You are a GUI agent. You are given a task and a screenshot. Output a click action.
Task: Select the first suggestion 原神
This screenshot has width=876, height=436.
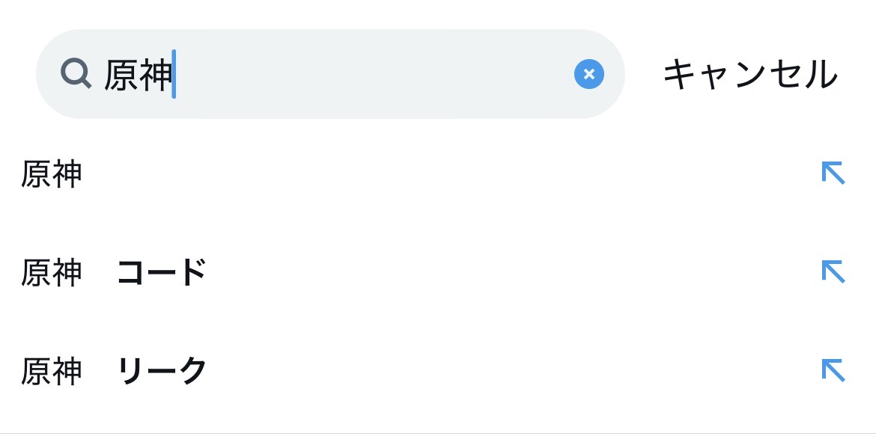(x=52, y=174)
